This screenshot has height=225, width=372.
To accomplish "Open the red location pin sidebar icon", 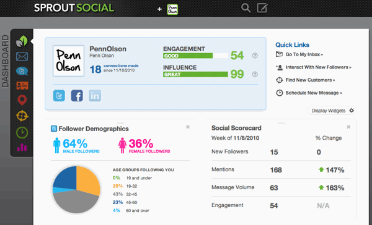I will [x=22, y=100].
